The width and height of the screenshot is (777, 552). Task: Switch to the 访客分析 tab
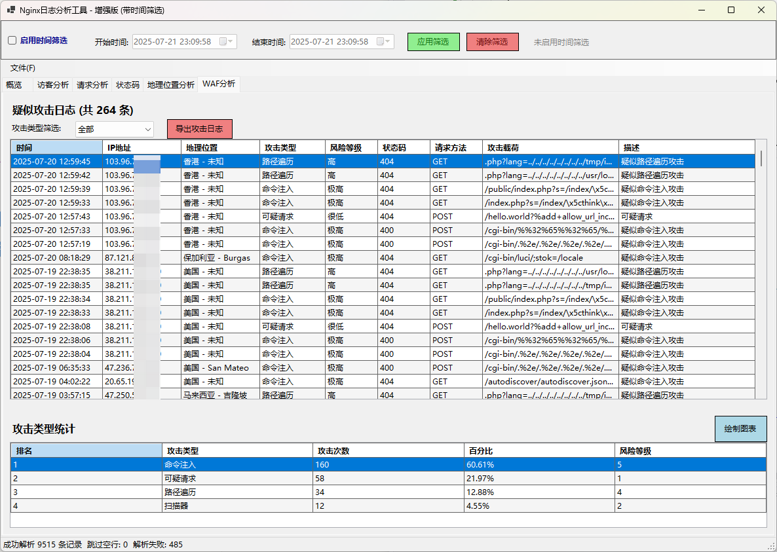click(52, 85)
